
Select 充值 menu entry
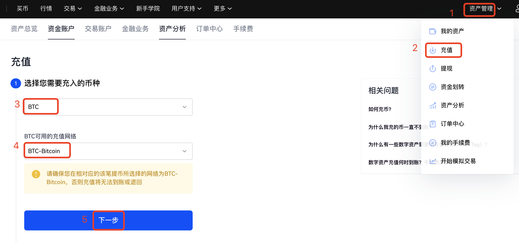point(447,50)
